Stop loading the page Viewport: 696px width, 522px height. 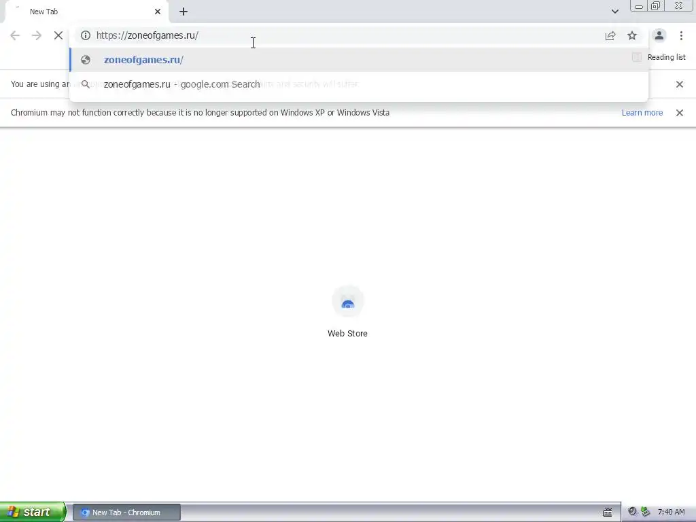tap(58, 35)
